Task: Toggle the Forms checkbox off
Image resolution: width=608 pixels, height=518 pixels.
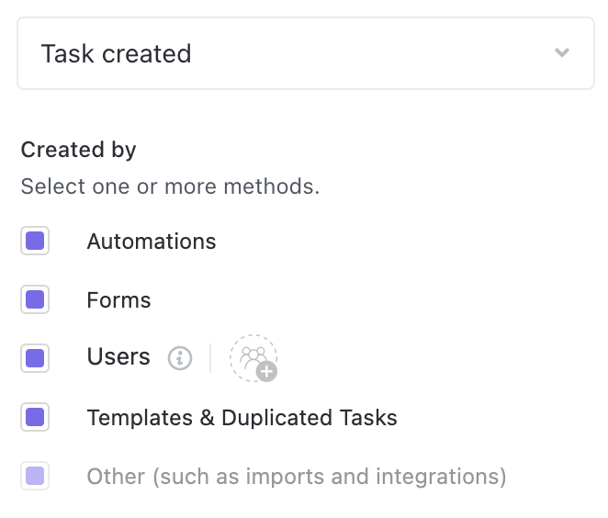Action: pos(35,300)
